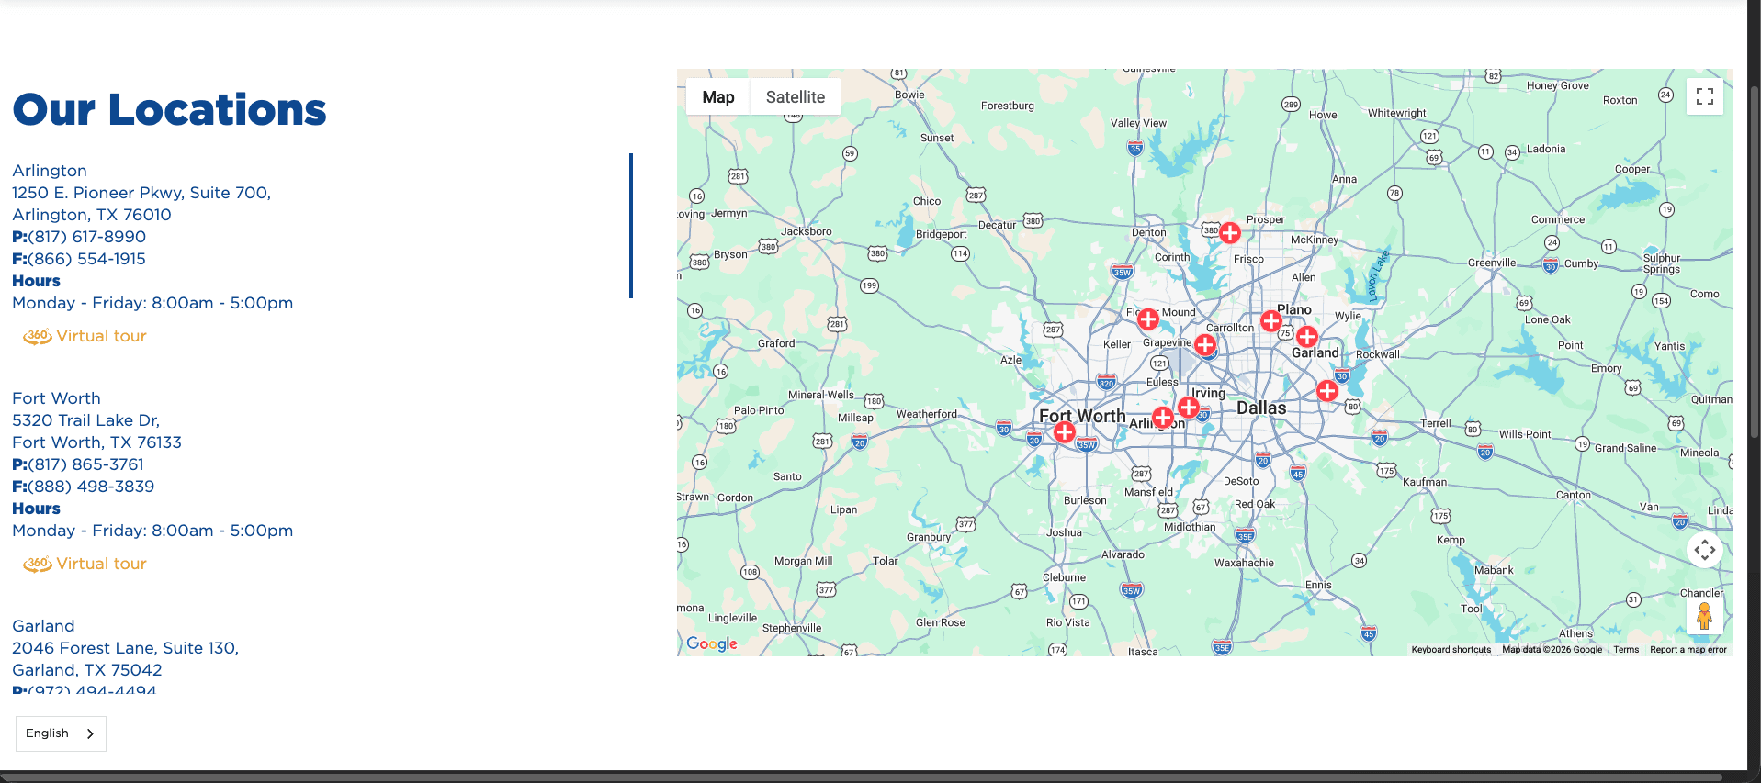1761x783 pixels.
Task: Click the Fort Worth location name in the list
Action: point(56,398)
